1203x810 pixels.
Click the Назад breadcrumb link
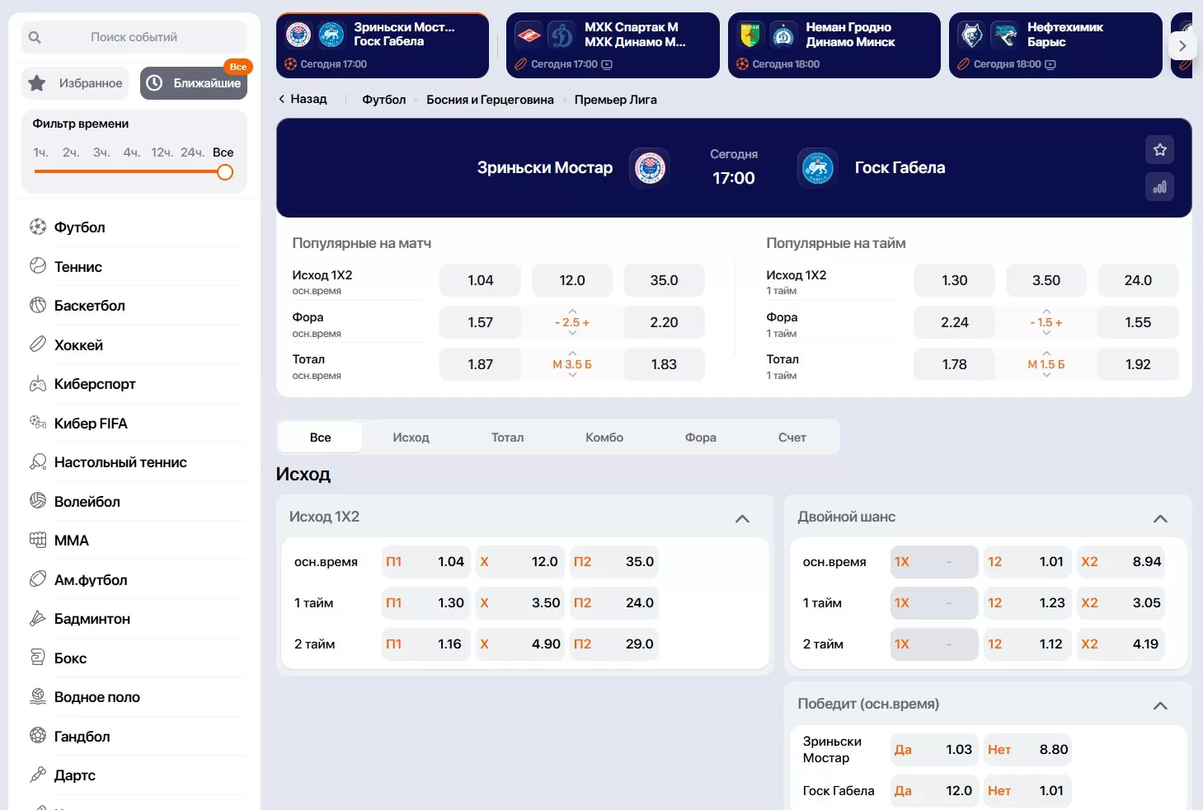point(303,99)
